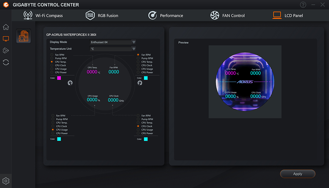
Task: Open the bottom-left cyan color swatch
Action: pyautogui.click(x=59, y=139)
